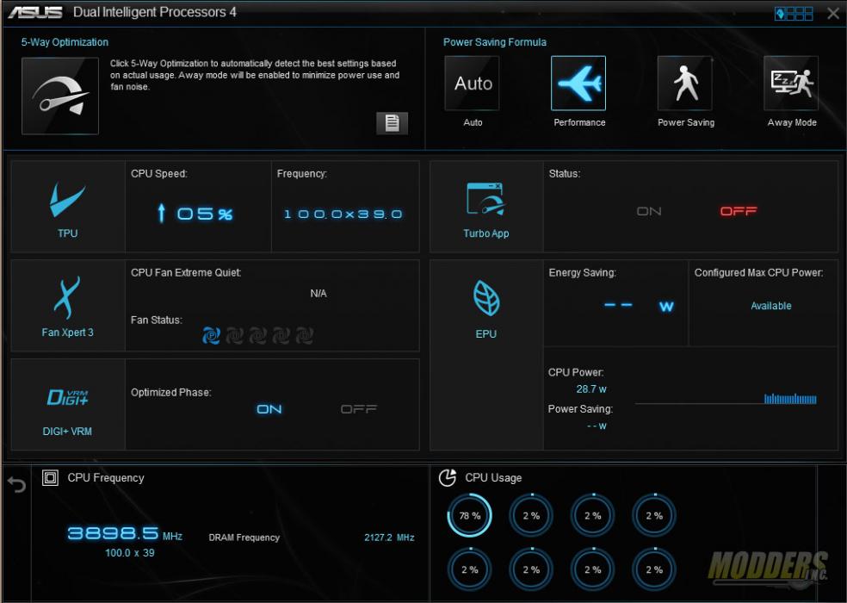Open the Turbo App feature icon
The width and height of the screenshot is (847, 603).
point(485,203)
